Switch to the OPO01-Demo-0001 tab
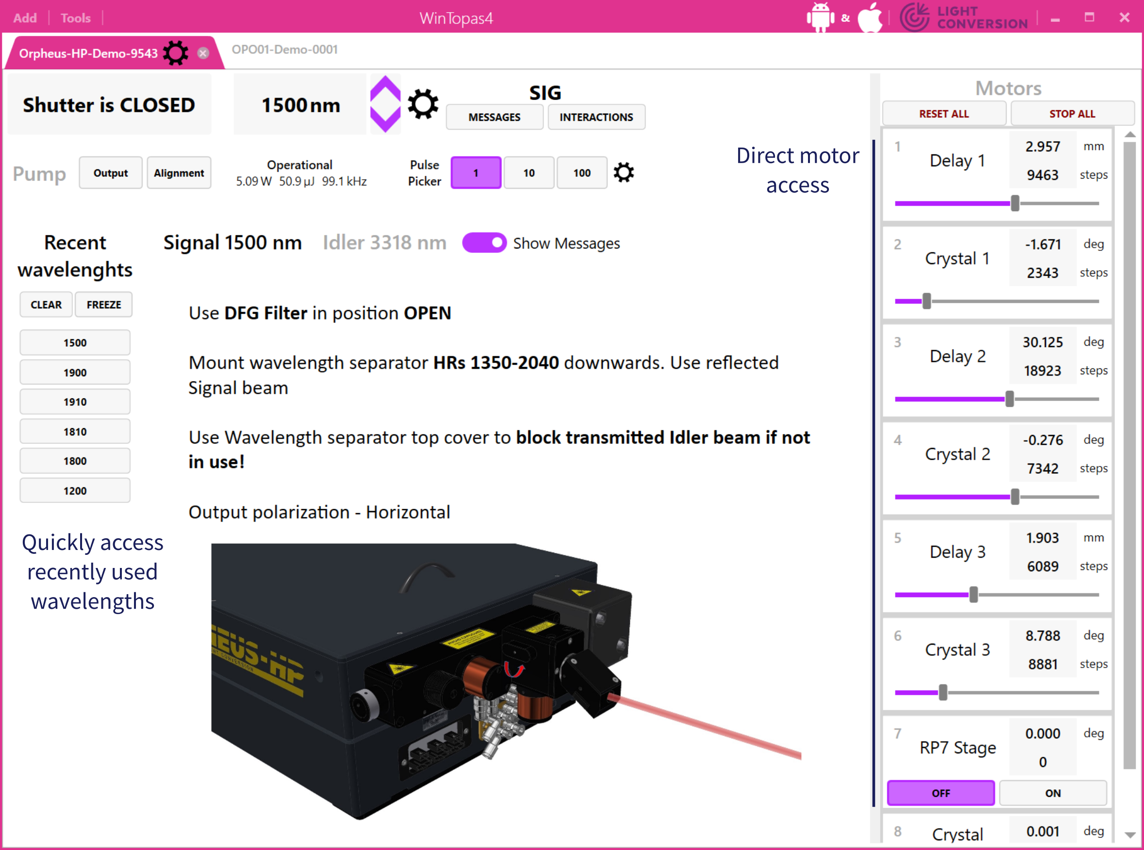 click(x=285, y=50)
